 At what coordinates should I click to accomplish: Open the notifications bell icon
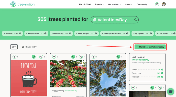[x=157, y=4]
